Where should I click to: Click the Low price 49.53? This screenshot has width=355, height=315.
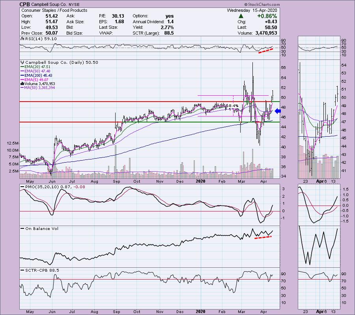pyautogui.click(x=52, y=27)
